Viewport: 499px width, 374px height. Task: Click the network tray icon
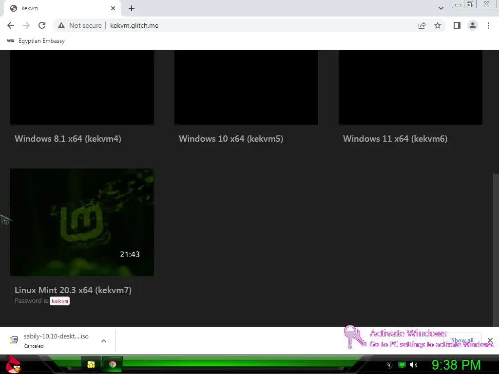[402, 365]
